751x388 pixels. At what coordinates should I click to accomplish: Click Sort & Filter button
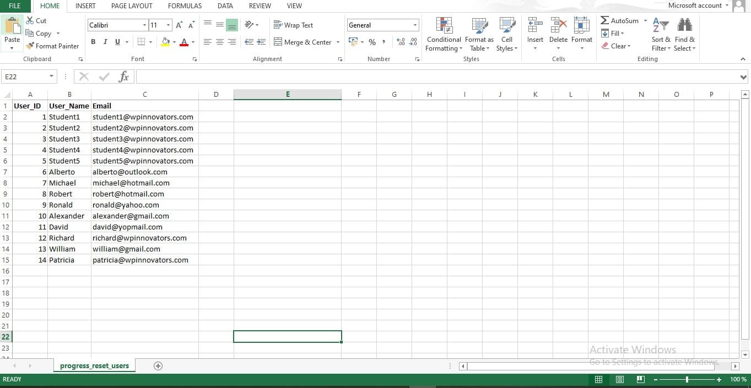[x=661, y=35]
